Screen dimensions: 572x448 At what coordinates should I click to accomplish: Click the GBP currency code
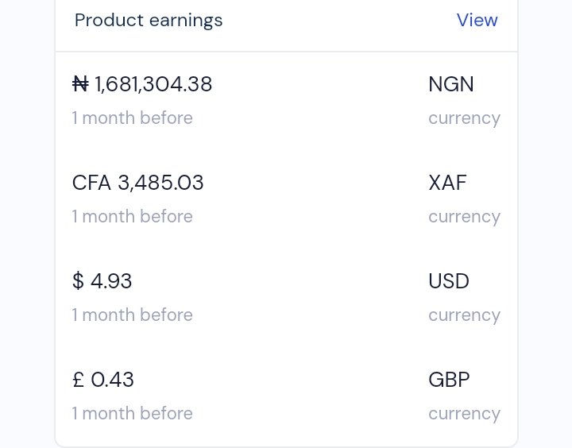(x=449, y=380)
